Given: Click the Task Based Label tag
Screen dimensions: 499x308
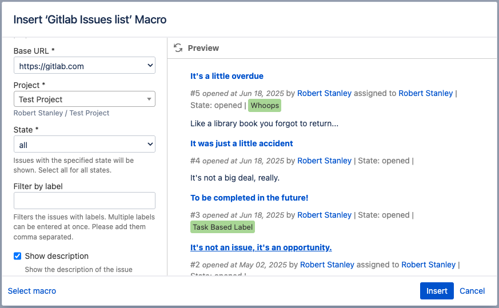Looking at the screenshot, I should pos(222,227).
